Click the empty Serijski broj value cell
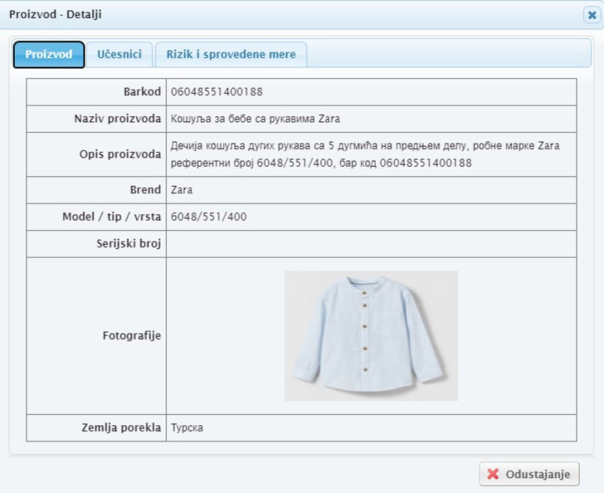This screenshot has height=493, width=604. click(370, 243)
